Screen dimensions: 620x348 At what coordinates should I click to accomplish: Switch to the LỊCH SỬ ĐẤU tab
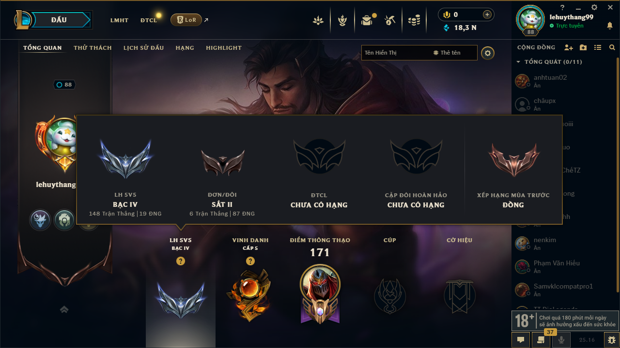pyautogui.click(x=143, y=48)
